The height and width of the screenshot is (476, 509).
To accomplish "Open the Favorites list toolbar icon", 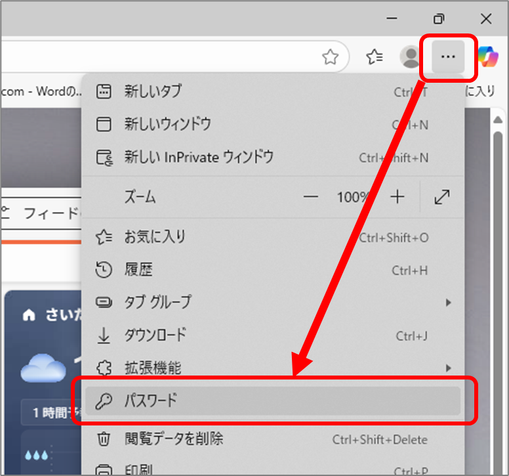I will [375, 57].
